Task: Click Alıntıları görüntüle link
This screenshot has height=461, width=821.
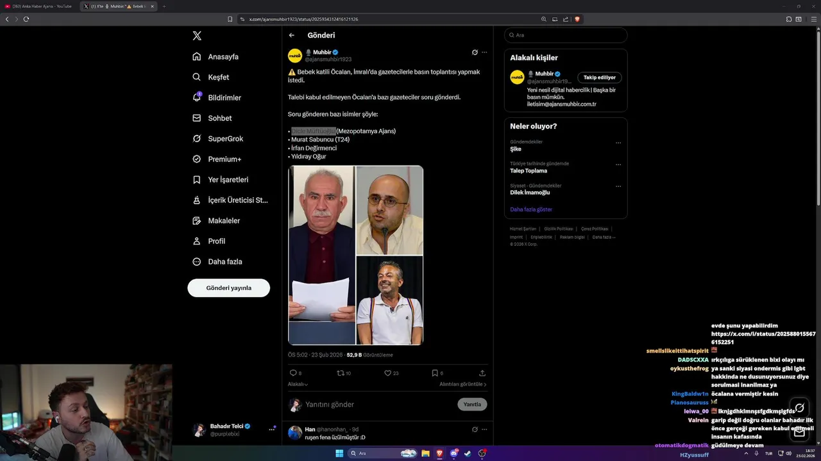Action: tap(463, 384)
